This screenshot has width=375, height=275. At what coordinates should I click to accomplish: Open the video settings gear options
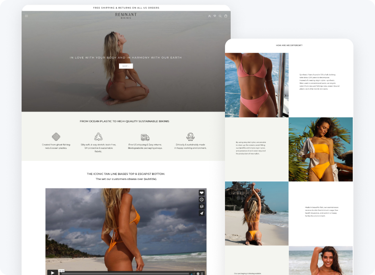tap(198, 273)
